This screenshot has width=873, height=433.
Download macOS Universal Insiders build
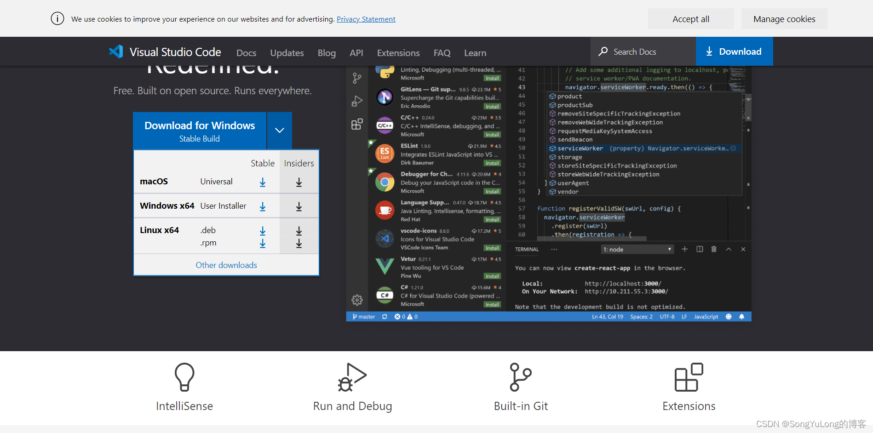tap(299, 182)
